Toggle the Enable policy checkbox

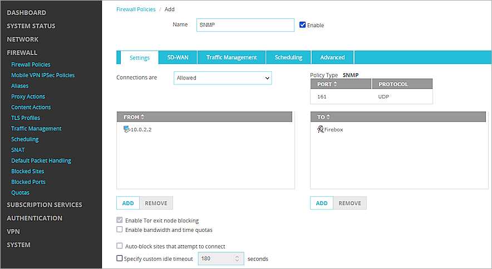point(302,25)
